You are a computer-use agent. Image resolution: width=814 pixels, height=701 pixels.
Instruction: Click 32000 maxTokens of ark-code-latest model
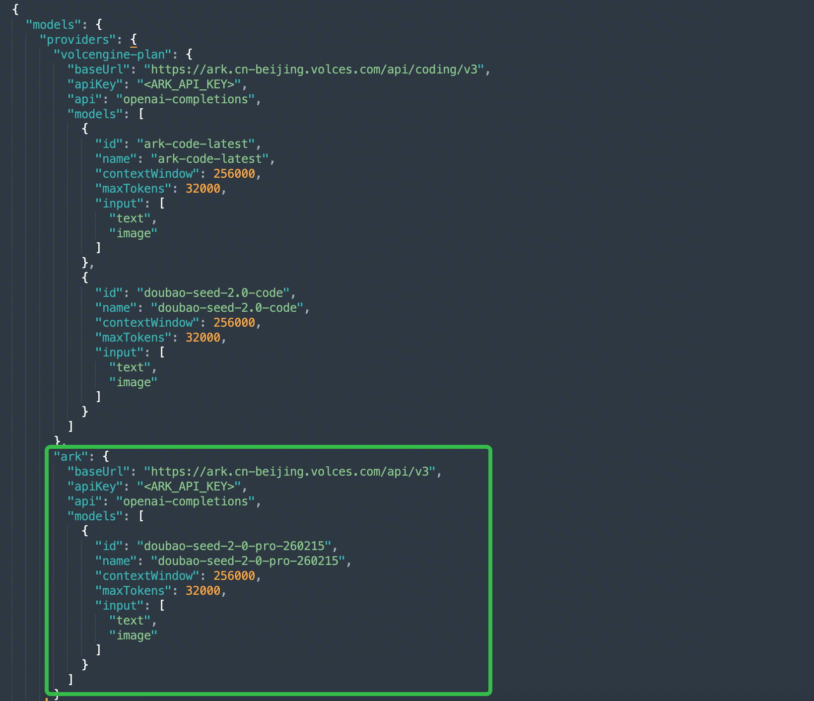[x=203, y=189]
